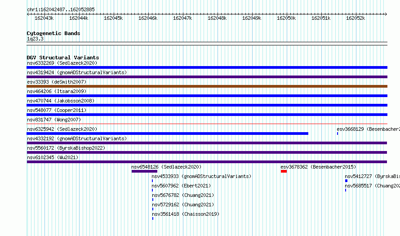400x236 pixels.
Task: Click the brown bar below the esv33393 label
Action: tap(207, 86)
